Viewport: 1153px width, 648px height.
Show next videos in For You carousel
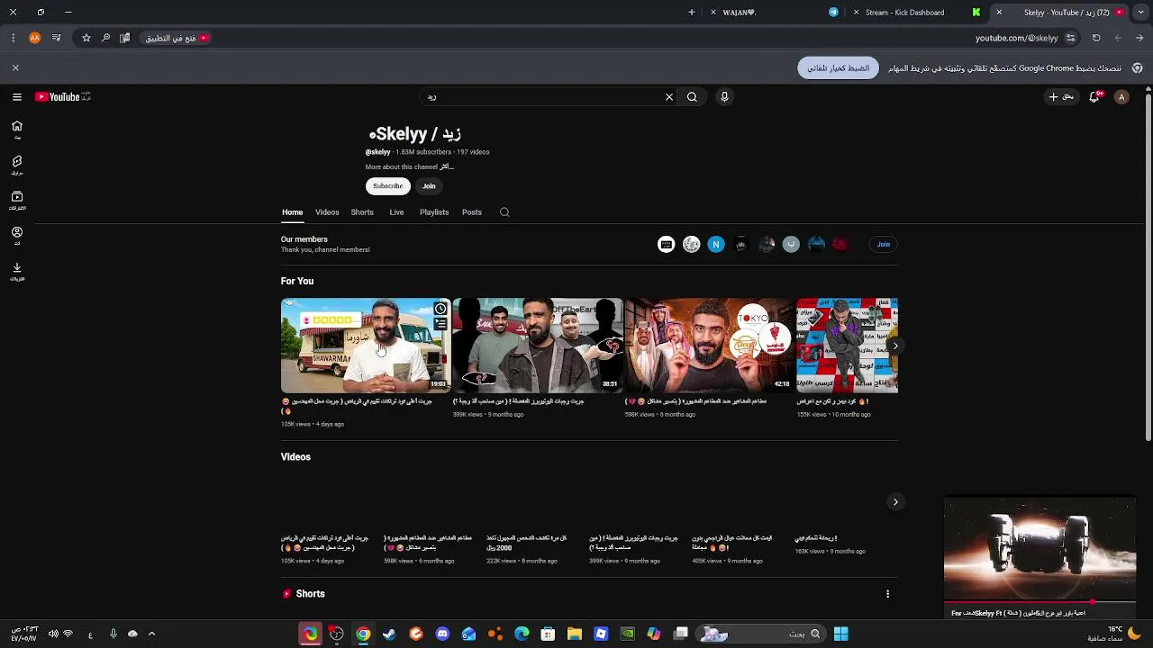coord(895,346)
